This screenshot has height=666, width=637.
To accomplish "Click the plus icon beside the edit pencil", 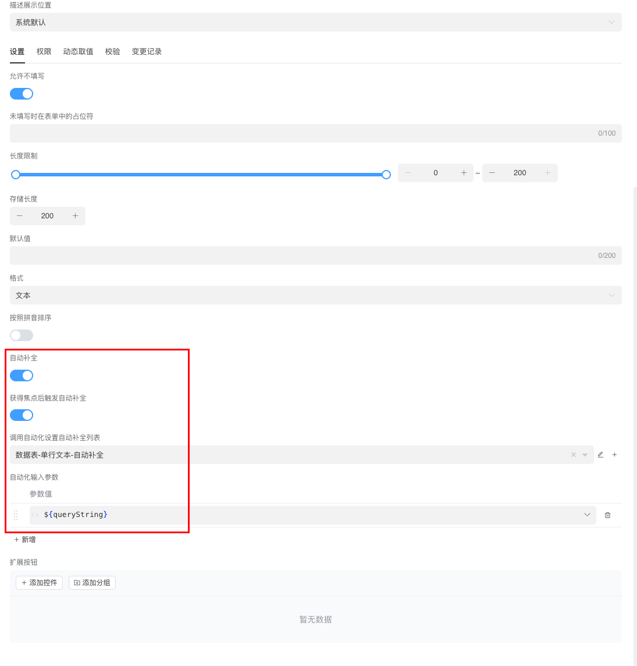I will point(614,454).
